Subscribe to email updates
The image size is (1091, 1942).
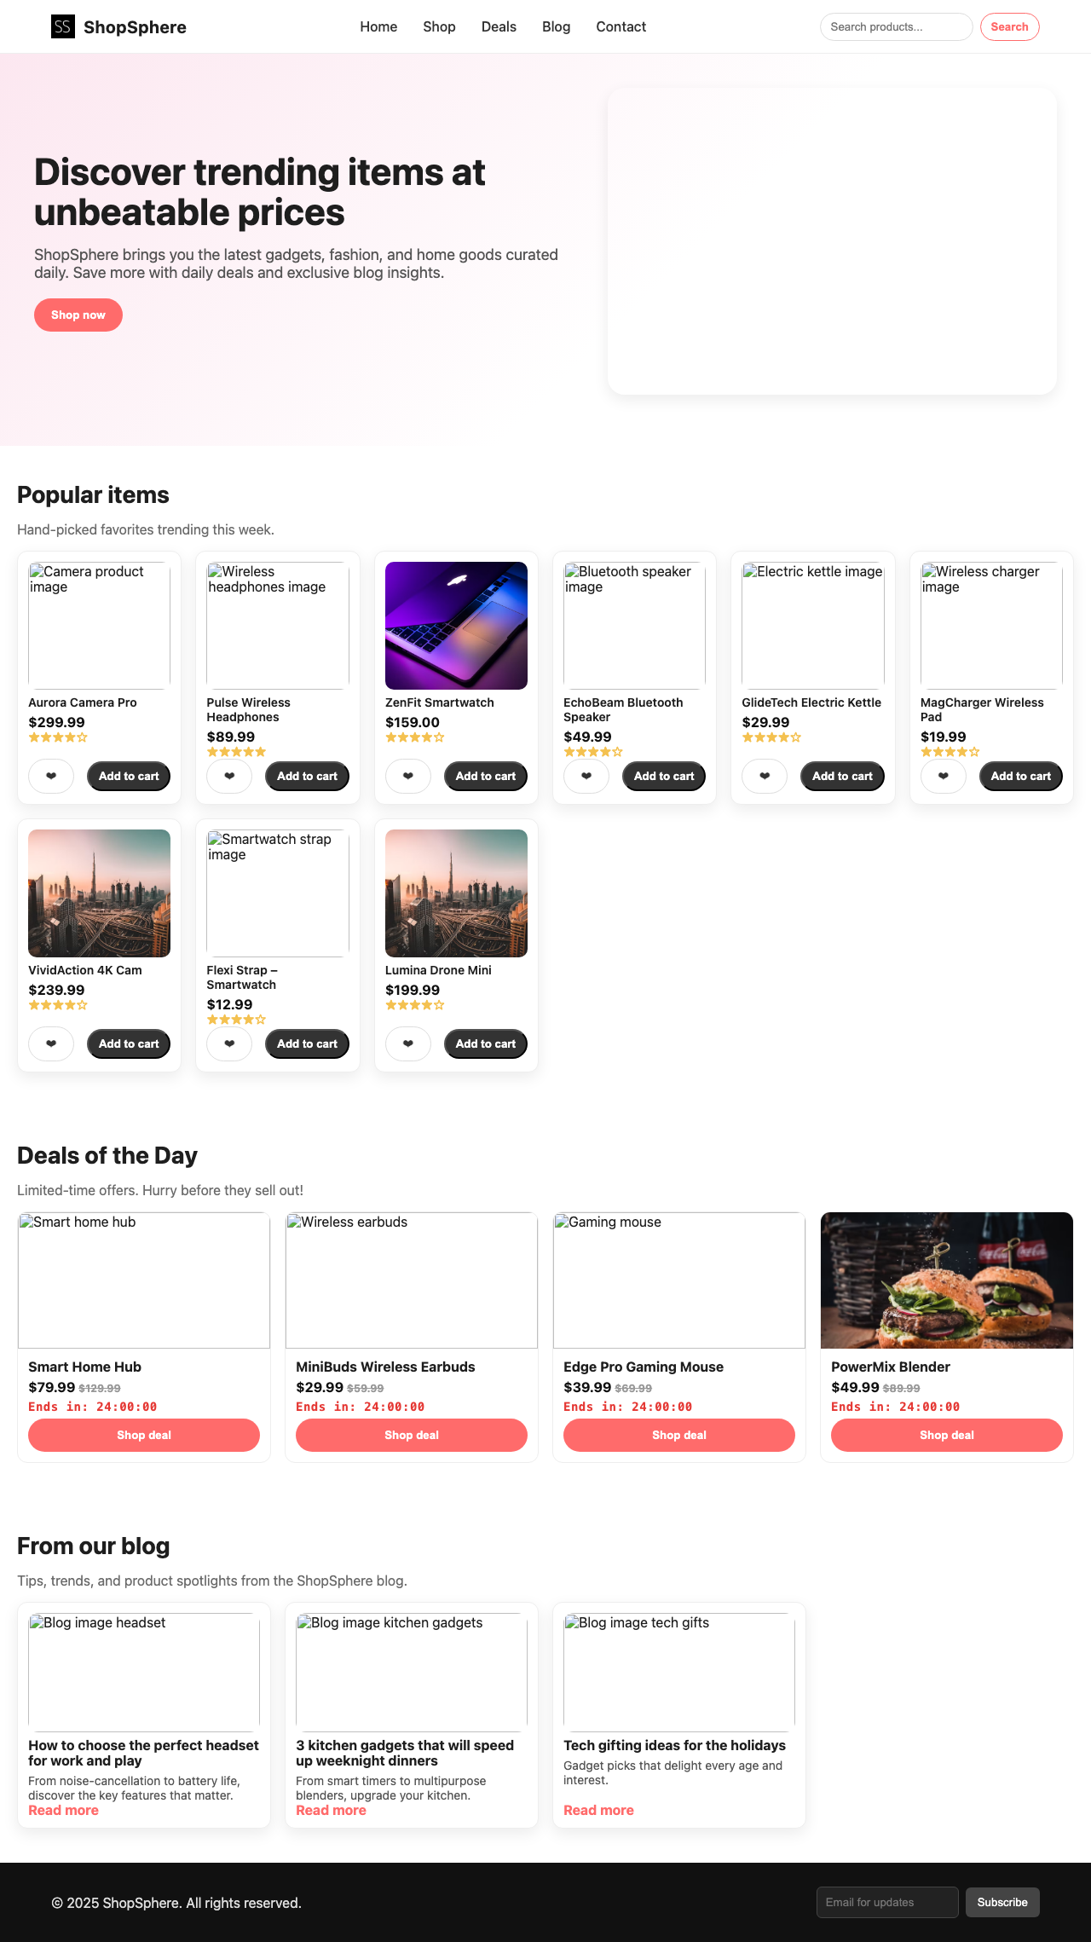point(1002,1902)
